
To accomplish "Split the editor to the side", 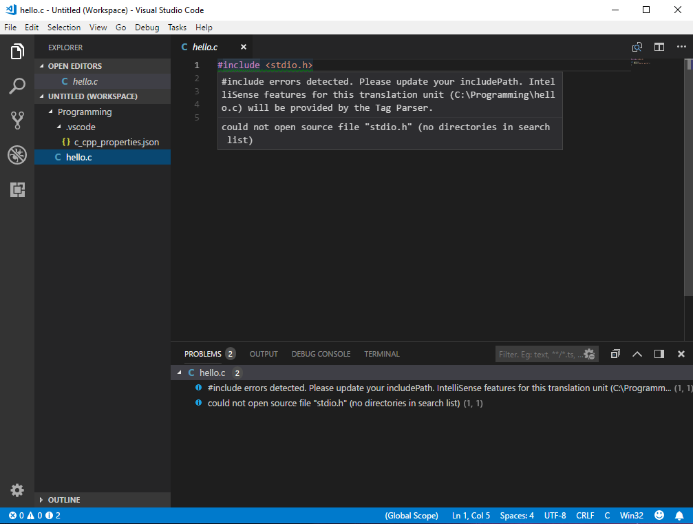I will 659,47.
